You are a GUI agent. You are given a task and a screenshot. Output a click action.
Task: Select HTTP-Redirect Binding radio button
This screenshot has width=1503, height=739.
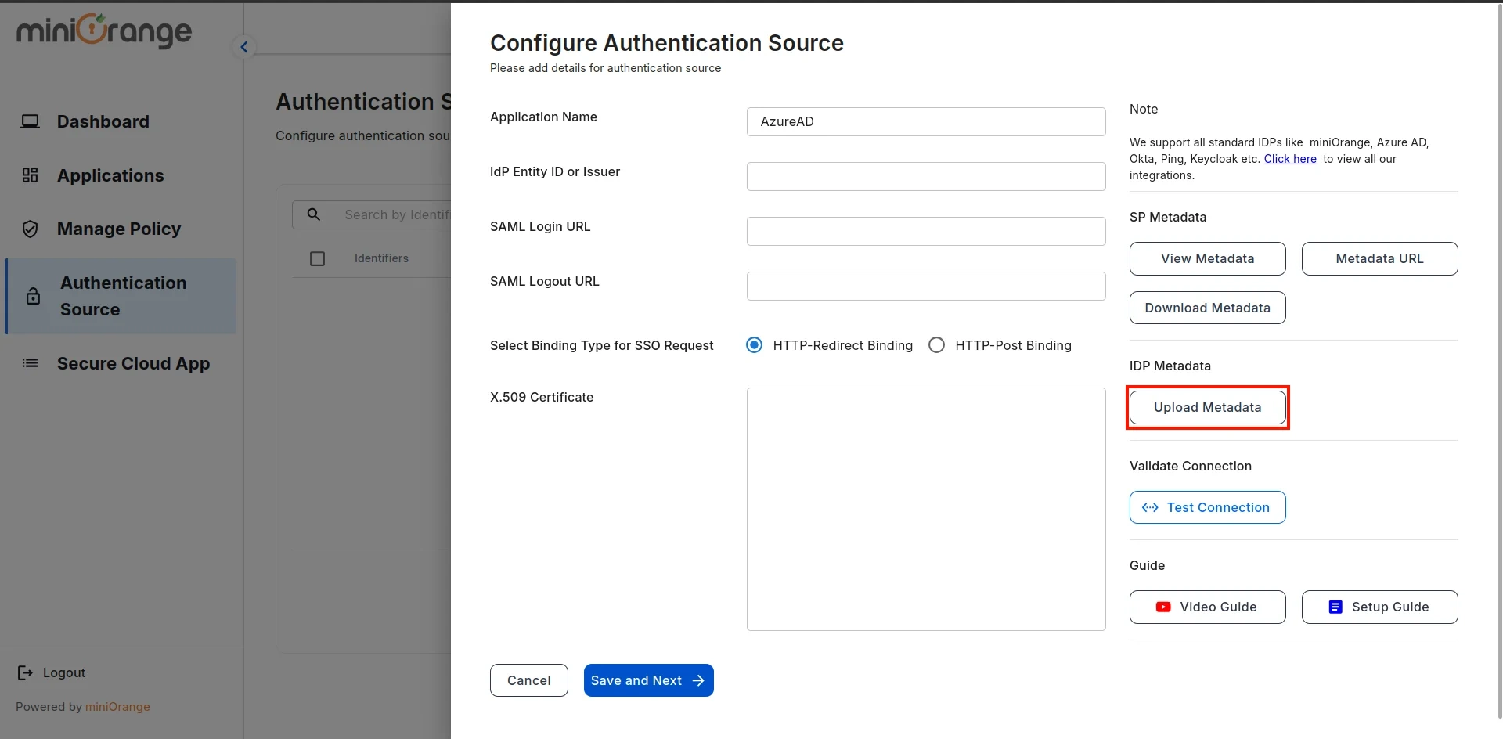tap(754, 344)
